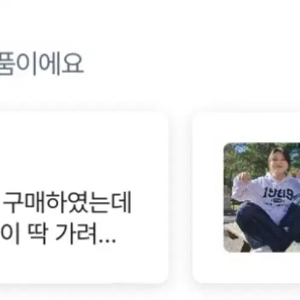Expand truncated review text '이 딱 가려...'
Screen dimensions: 300x300
58,233
